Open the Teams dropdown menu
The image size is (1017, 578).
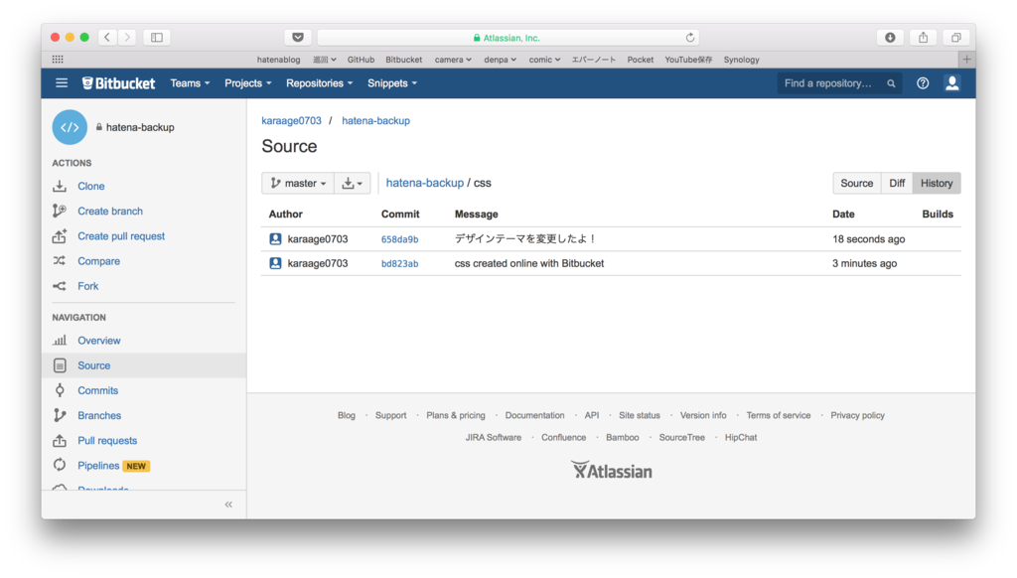[190, 83]
